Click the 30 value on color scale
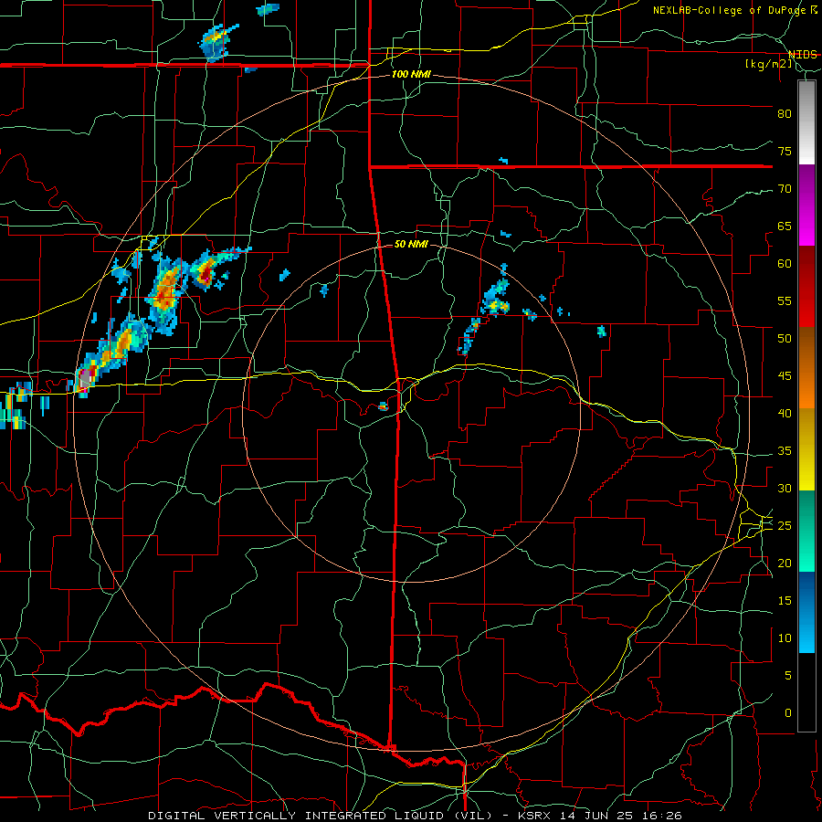 (785, 489)
